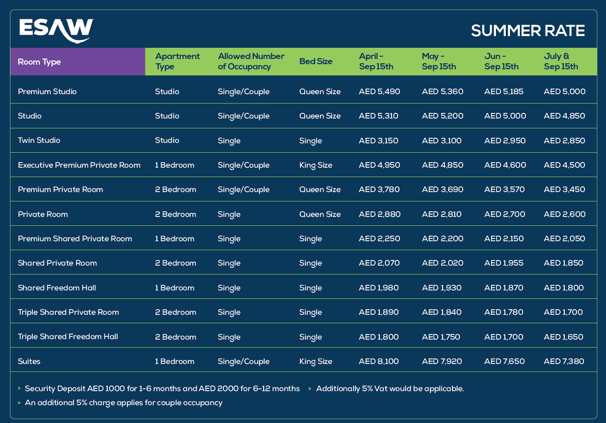Click the AED 4,950 price cell
This screenshot has height=423, width=606.
point(379,165)
